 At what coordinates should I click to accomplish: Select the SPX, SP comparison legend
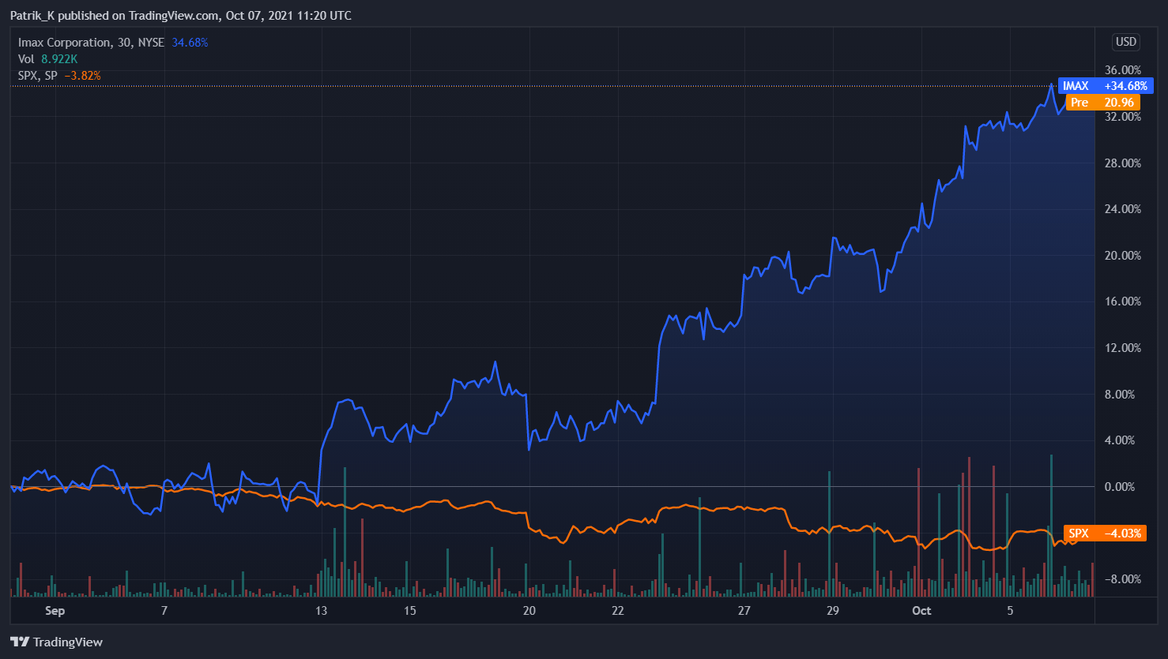point(38,76)
